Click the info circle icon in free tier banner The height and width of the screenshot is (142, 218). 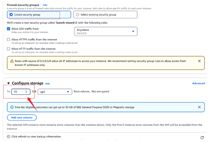[x=12, y=107]
